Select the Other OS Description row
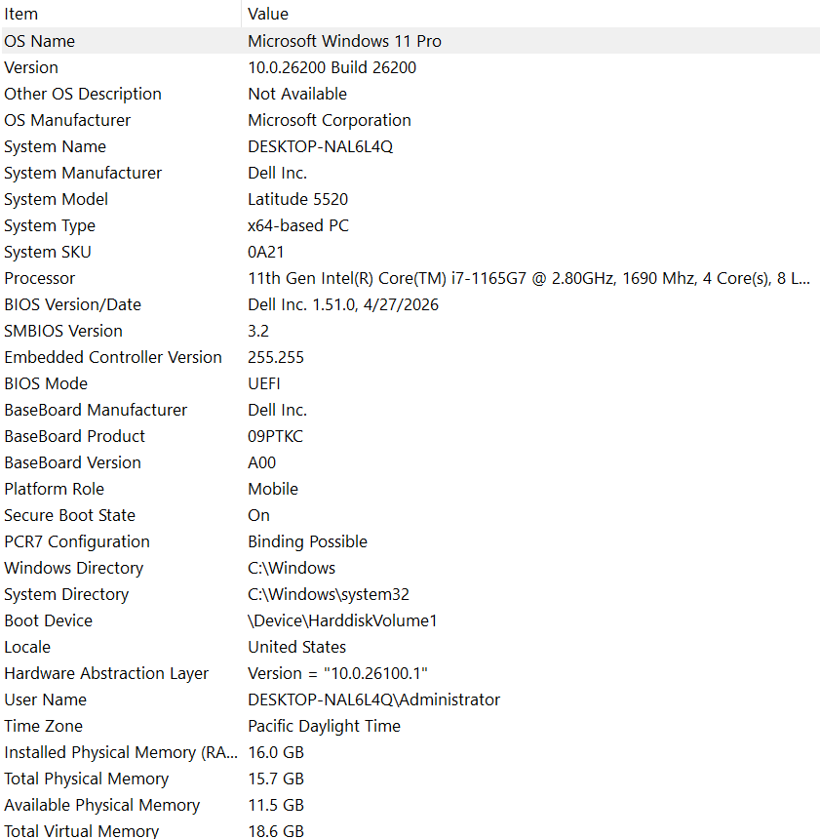 pos(410,94)
